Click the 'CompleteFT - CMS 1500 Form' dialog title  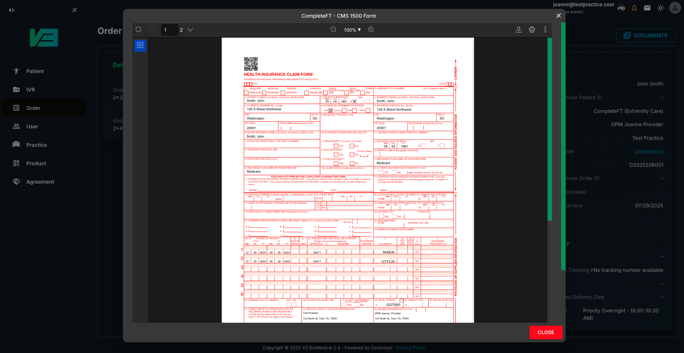(x=339, y=16)
